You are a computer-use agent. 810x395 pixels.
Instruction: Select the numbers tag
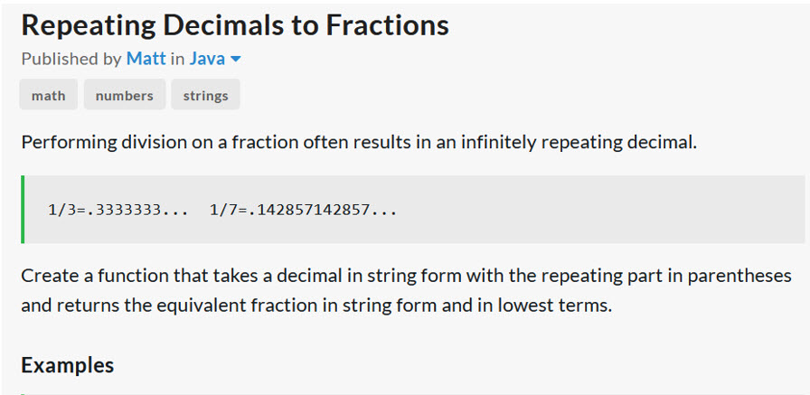point(125,96)
